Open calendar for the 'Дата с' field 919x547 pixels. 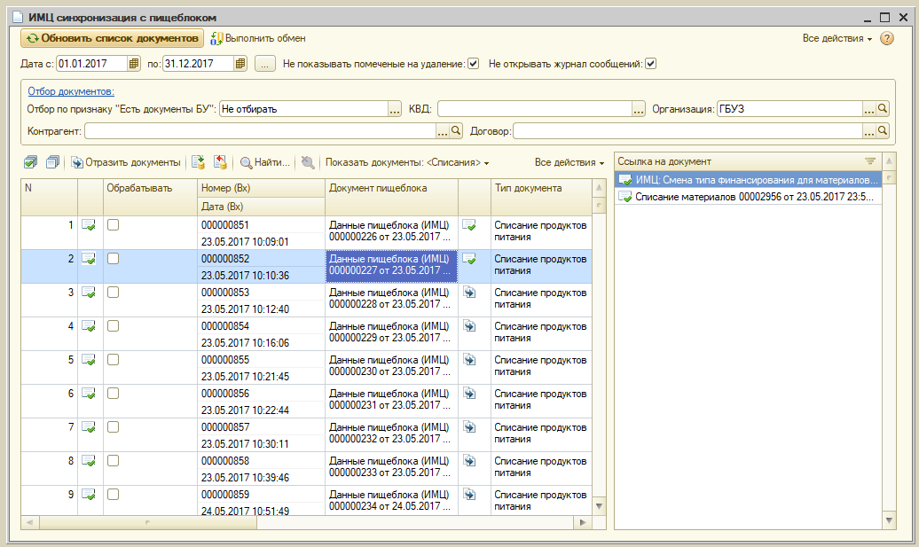point(134,64)
